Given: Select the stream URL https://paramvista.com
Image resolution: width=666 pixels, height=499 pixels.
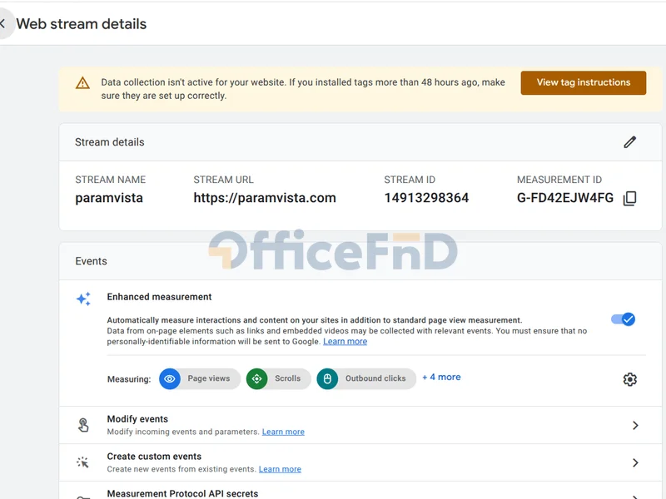Looking at the screenshot, I should click(265, 198).
